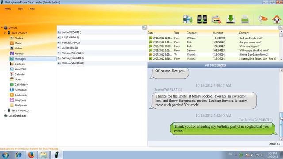Click the chat view vertical scrollbar thumb

pyautogui.click(x=281, y=125)
